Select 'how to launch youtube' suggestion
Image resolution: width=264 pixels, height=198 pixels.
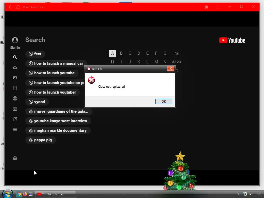pos(52,73)
